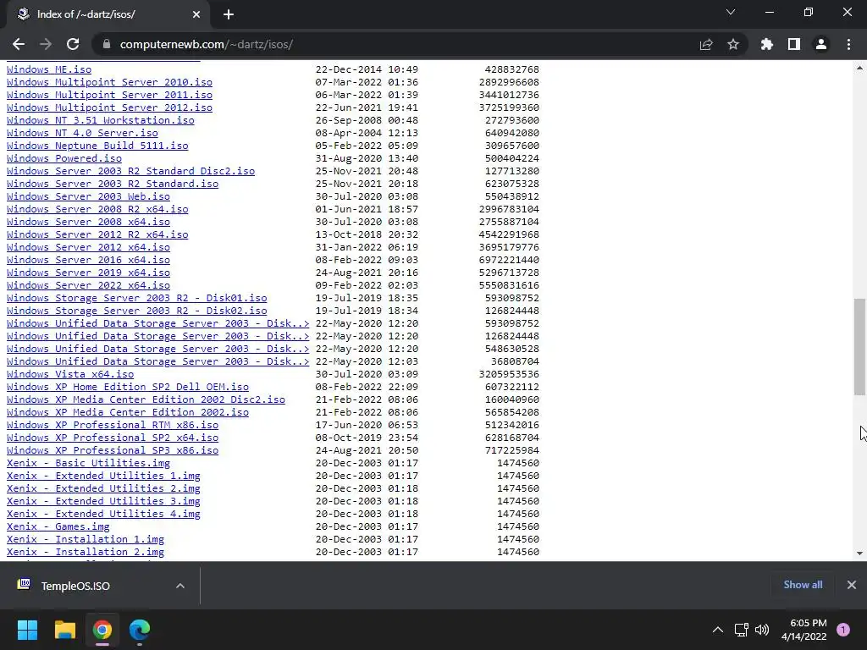Open the Chrome profile avatar icon
867x650 pixels.
pos(821,44)
